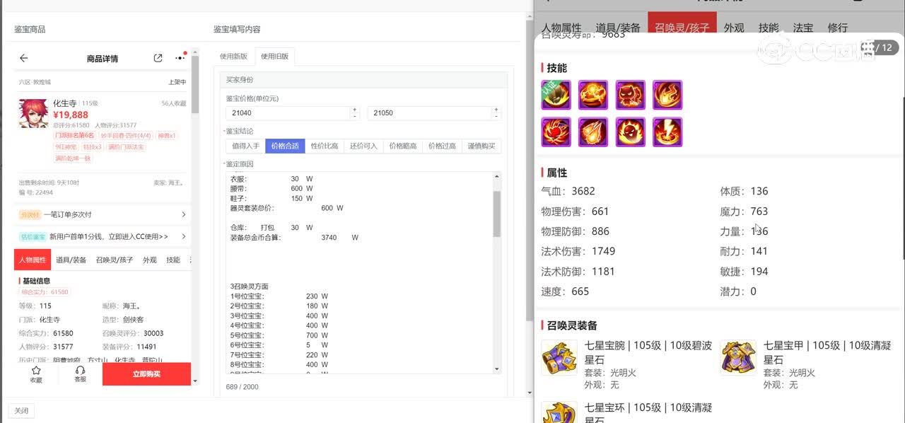The width and height of the screenshot is (905, 423).
Task: Click the 关闭 button
Action: tap(21, 410)
